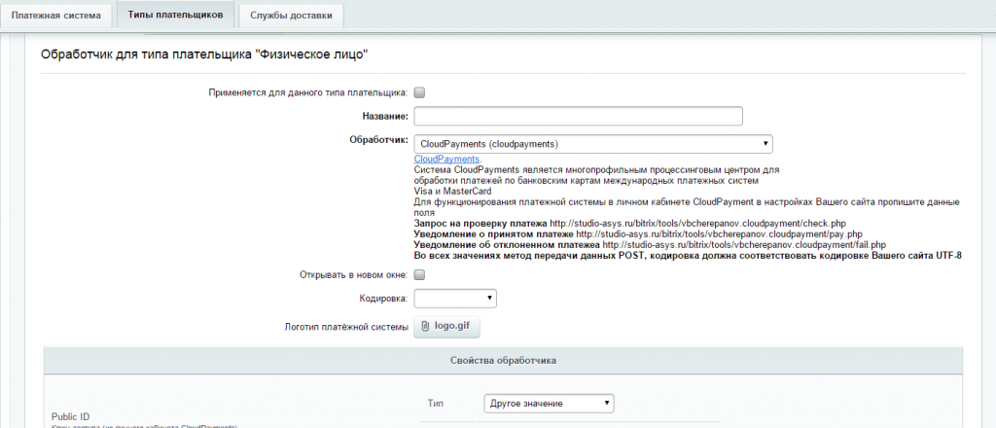Click the logo.gif file button

(x=446, y=327)
